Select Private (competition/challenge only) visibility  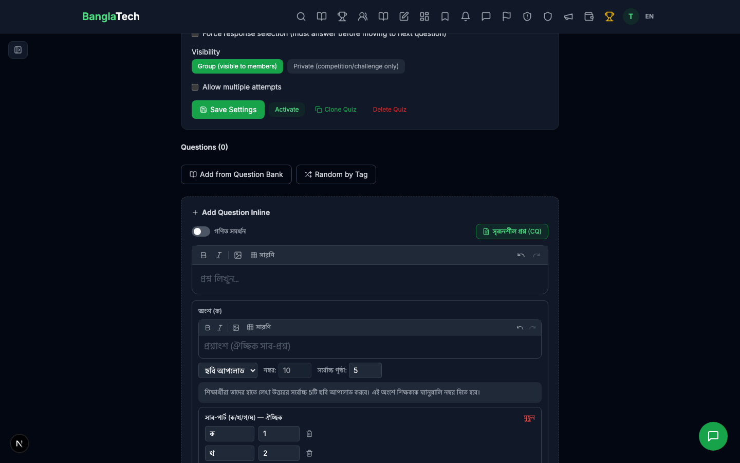(346, 66)
